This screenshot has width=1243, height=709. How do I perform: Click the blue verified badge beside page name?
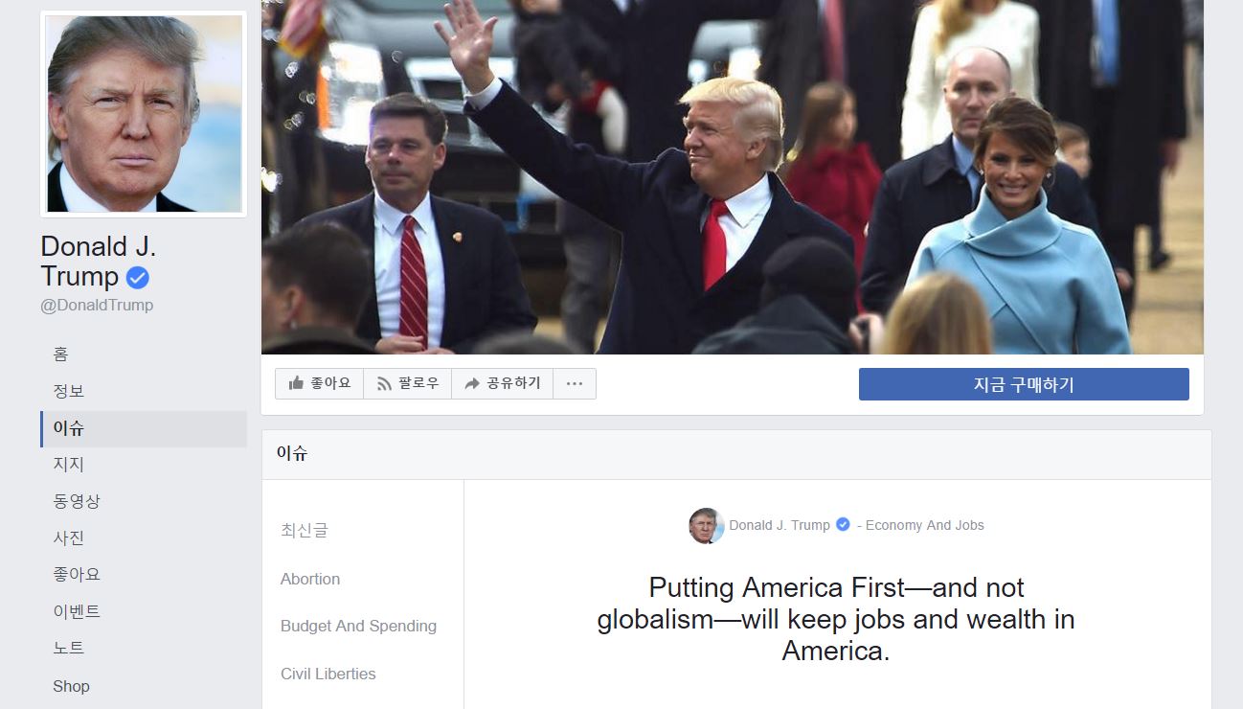pos(138,278)
